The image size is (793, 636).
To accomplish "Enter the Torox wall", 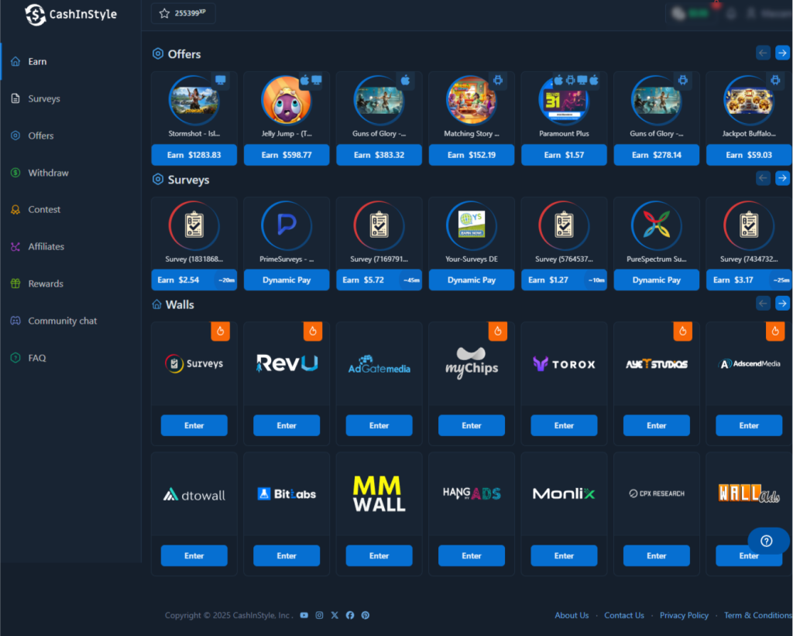I will (564, 425).
